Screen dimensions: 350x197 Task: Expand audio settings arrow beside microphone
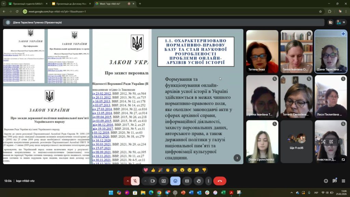click(x=128, y=181)
